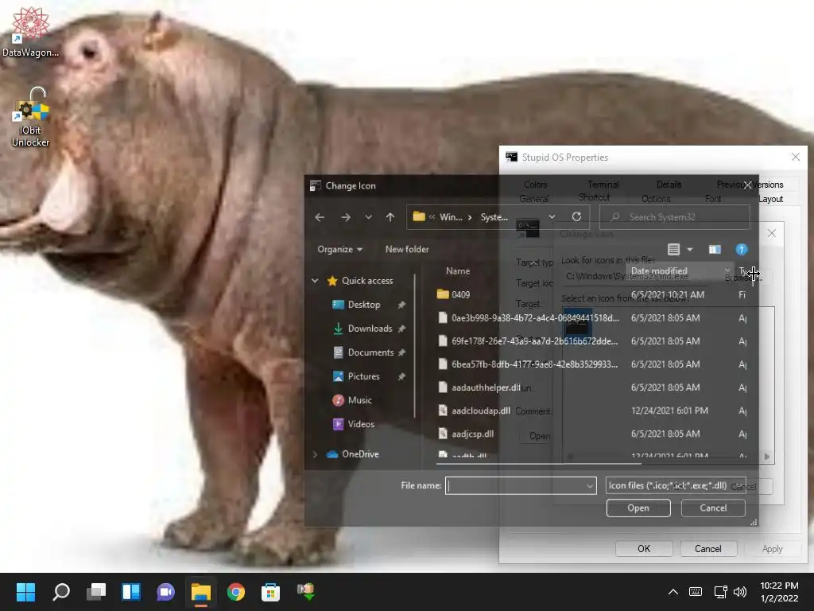Viewport: 814px width, 611px height.
Task: Open Task View from taskbar
Action: pos(96,592)
